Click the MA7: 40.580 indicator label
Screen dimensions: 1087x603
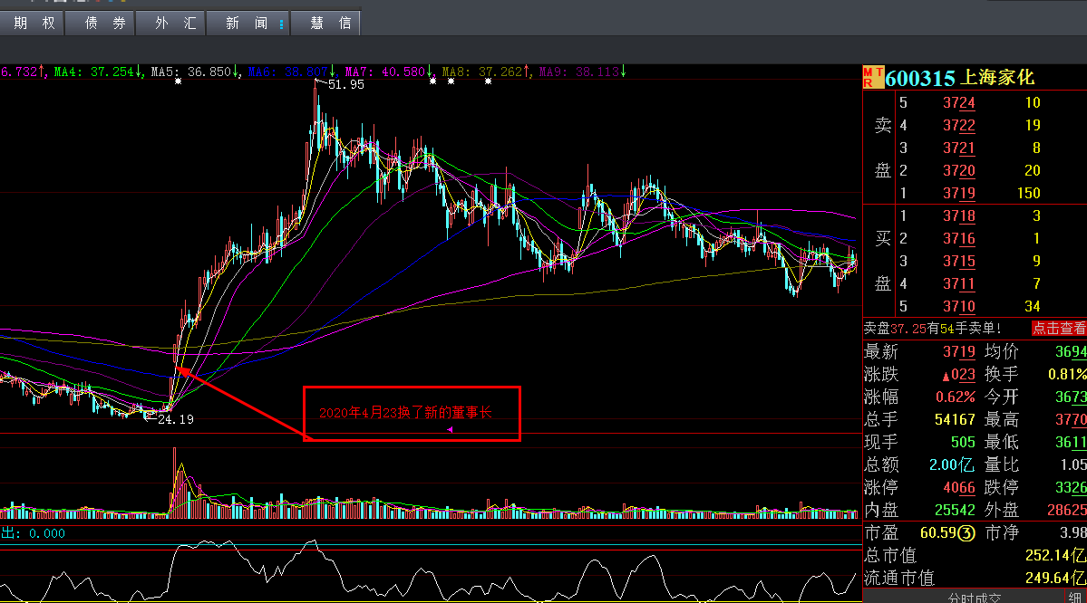pyautogui.click(x=389, y=72)
